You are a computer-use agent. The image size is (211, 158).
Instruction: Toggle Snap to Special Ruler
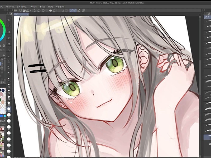pyautogui.click(x=75, y=11)
